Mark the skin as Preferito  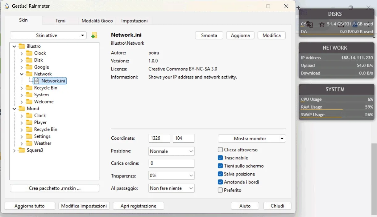pos(220,190)
